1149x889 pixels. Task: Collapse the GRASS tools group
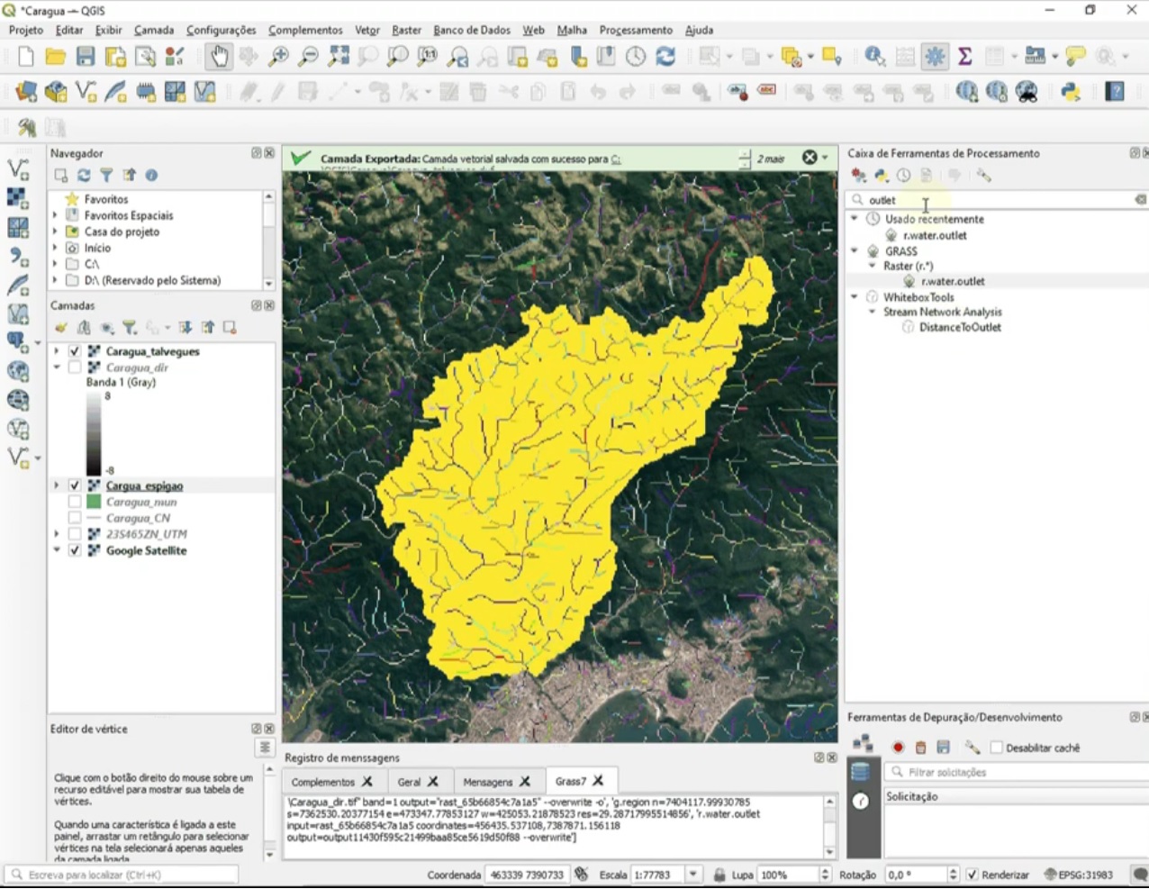click(x=855, y=251)
